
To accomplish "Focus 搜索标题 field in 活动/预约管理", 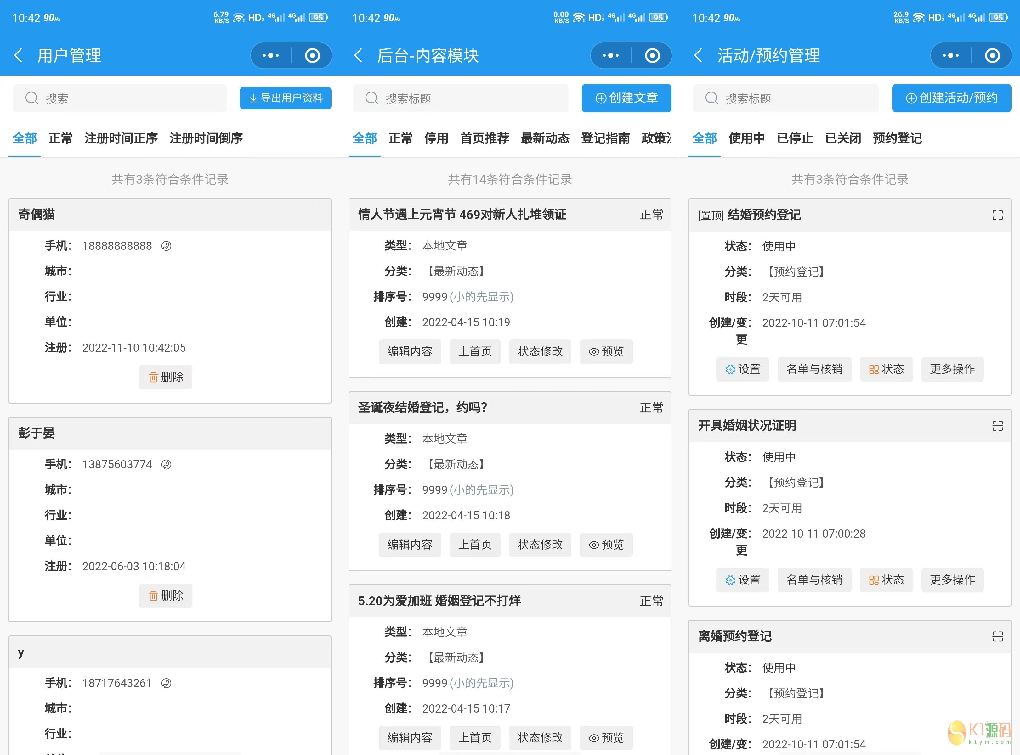I will point(786,98).
